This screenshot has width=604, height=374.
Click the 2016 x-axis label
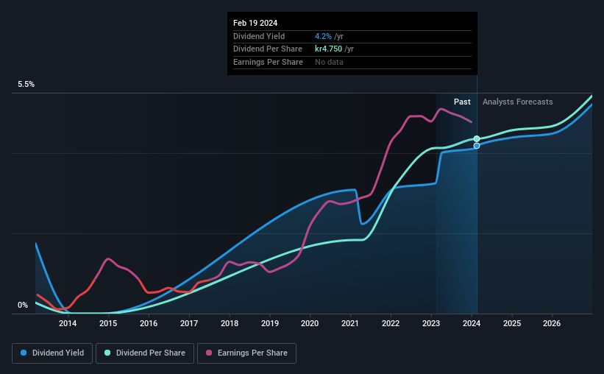(149, 323)
